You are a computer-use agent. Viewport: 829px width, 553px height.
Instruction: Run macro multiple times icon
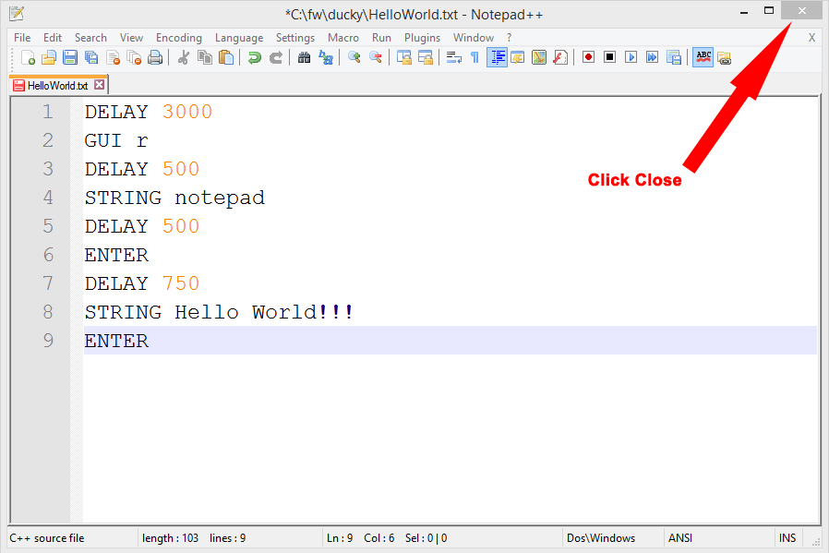653,57
